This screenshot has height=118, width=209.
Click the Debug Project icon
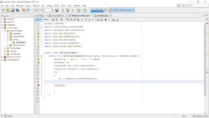pos(79,10)
